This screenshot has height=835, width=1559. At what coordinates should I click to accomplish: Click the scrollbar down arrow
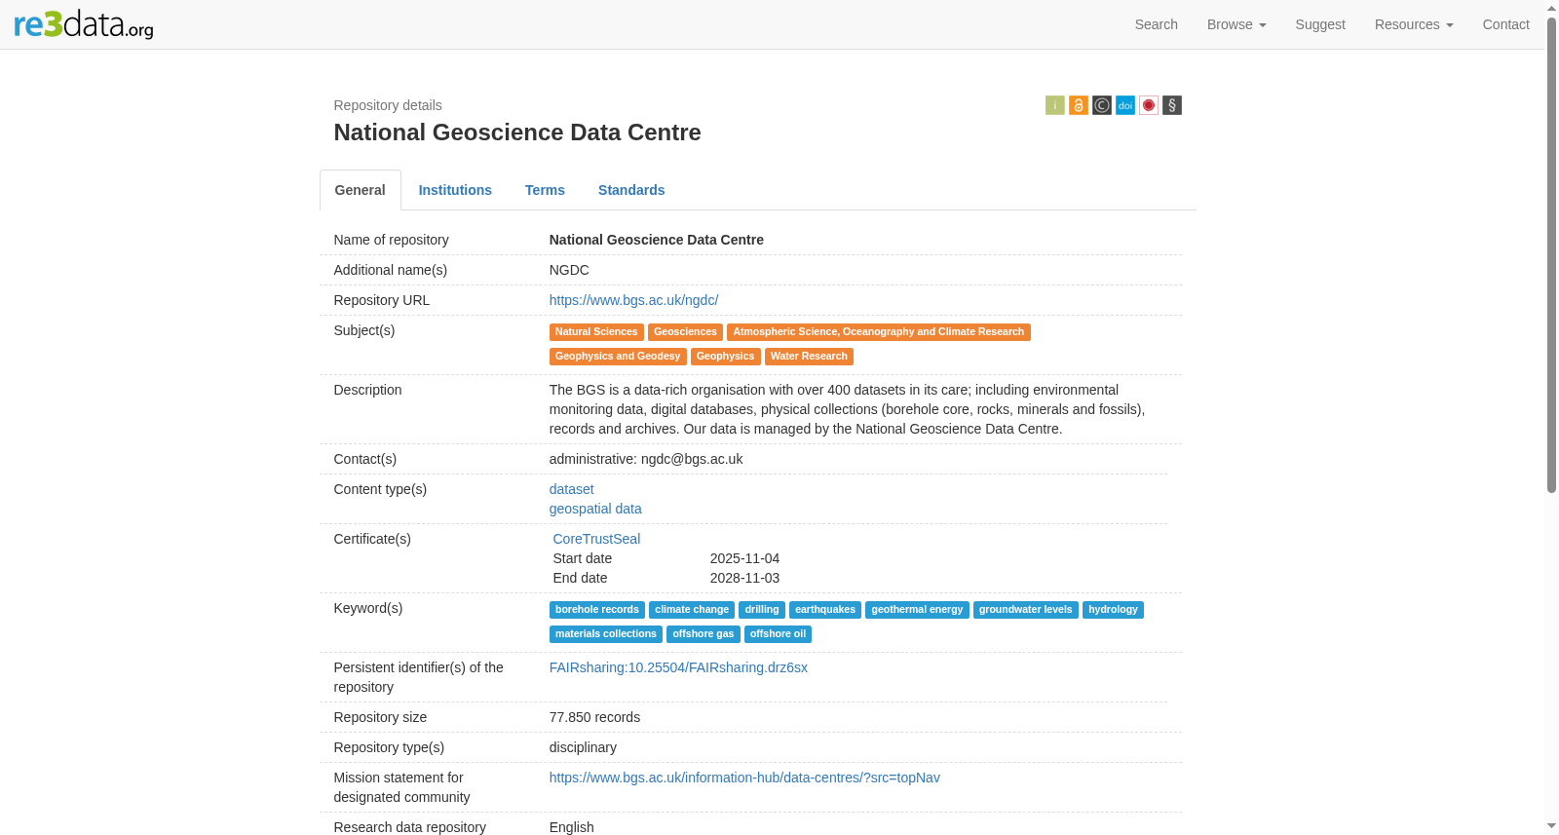1551,827
